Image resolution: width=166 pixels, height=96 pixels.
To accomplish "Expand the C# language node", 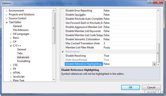I will point(11,42).
